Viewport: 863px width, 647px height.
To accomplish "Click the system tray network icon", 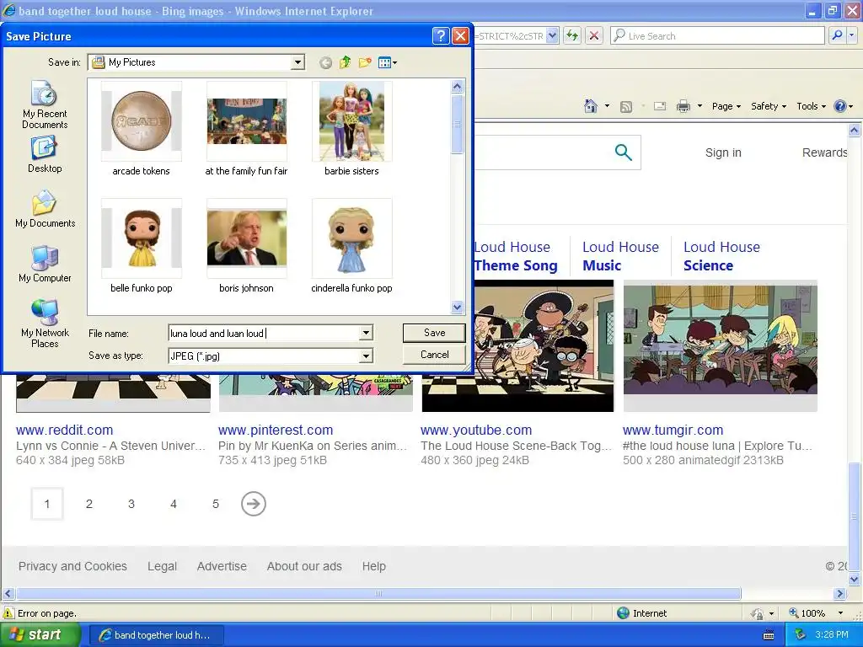I will pos(801,635).
